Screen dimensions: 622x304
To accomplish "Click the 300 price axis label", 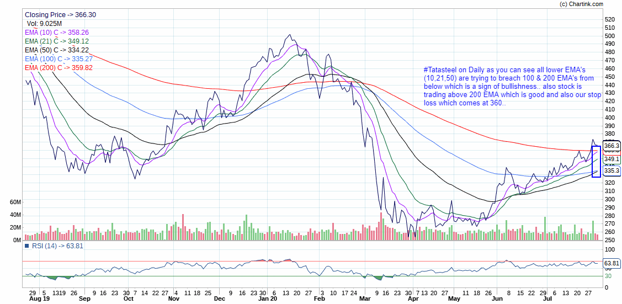I will click(609, 199).
